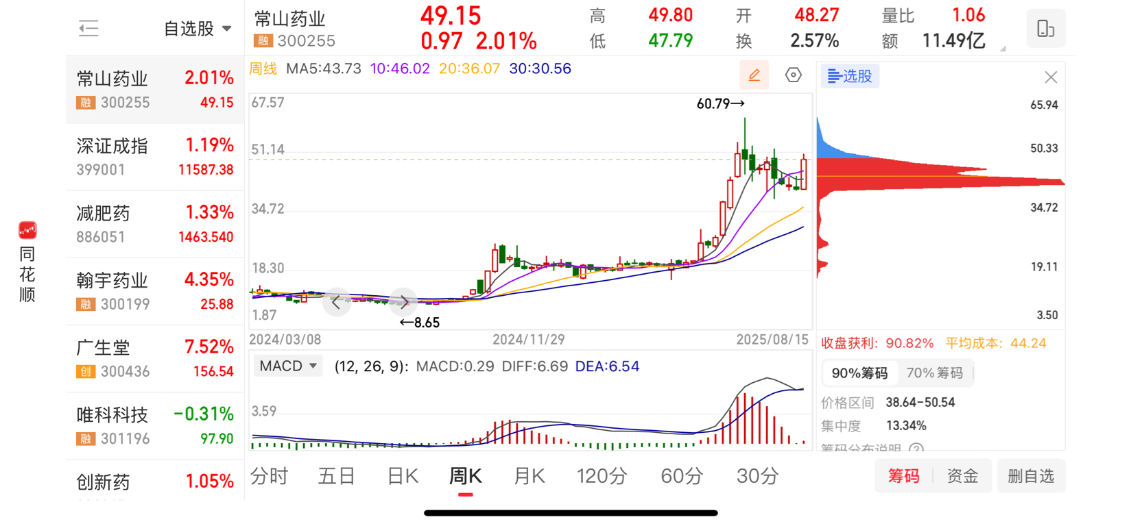The width and height of the screenshot is (1142, 526).
Task: Tap the 同花顺 app logo
Action: tap(27, 230)
